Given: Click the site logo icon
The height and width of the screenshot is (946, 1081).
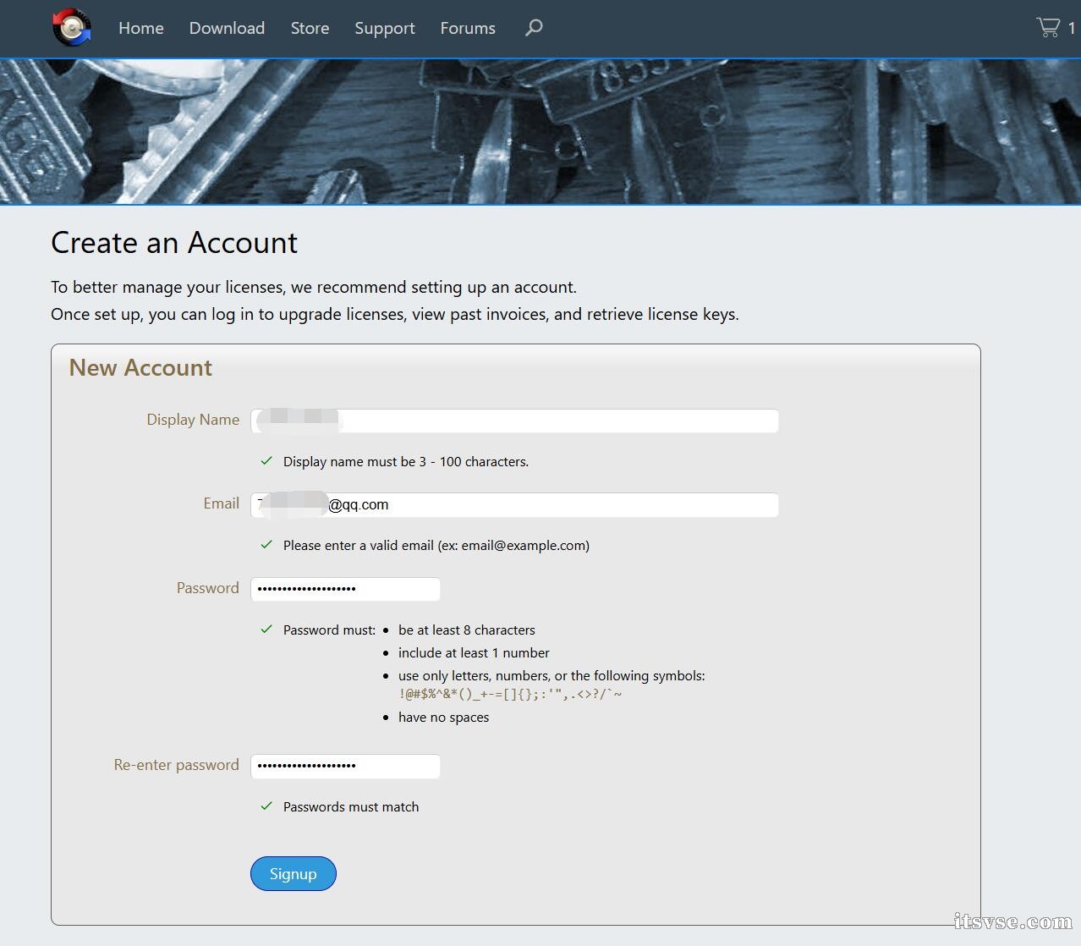Looking at the screenshot, I should pyautogui.click(x=72, y=28).
